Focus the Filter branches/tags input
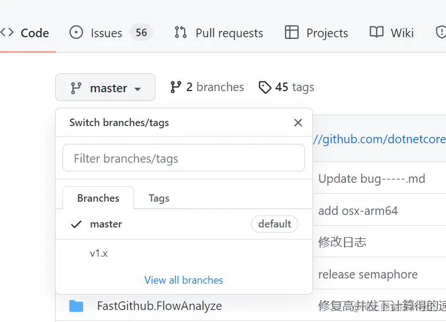The height and width of the screenshot is (322, 446). pyautogui.click(x=184, y=158)
